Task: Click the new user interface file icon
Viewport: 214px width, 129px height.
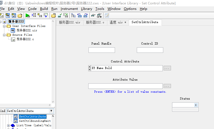Action: pos(8,15)
